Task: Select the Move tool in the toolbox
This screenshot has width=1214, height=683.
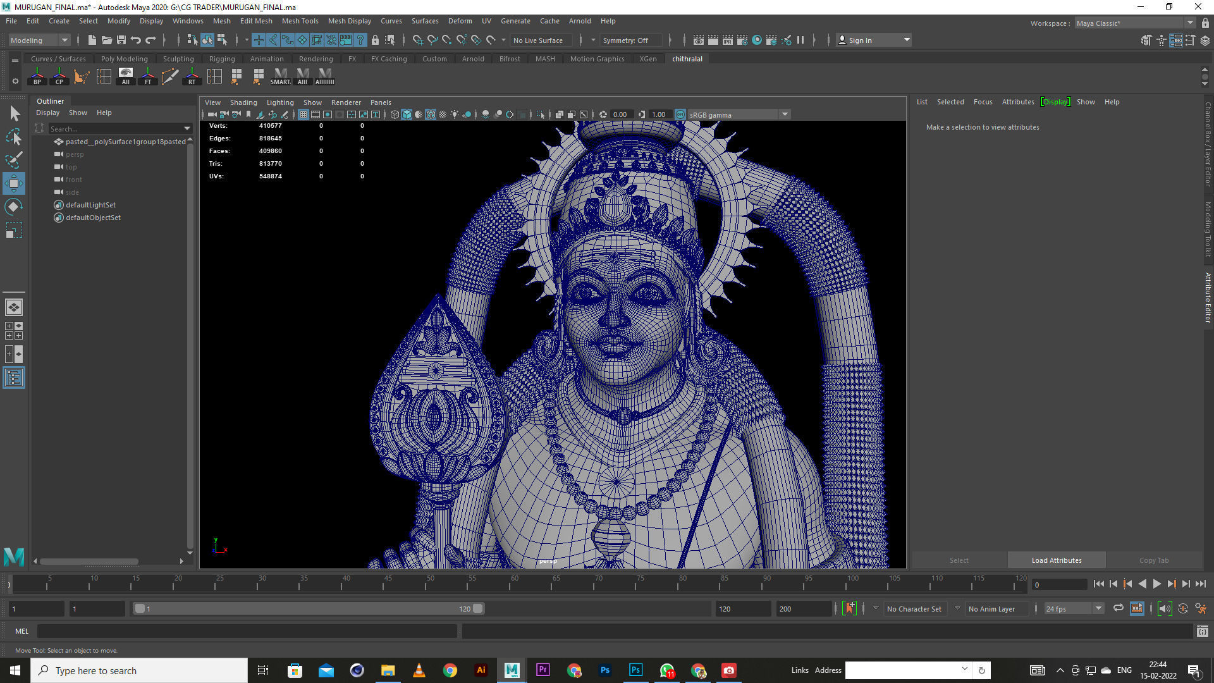Action: tap(14, 183)
